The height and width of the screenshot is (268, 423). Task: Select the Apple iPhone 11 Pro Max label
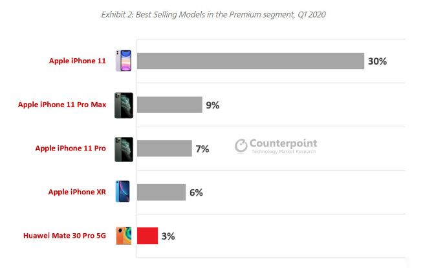[62, 105]
